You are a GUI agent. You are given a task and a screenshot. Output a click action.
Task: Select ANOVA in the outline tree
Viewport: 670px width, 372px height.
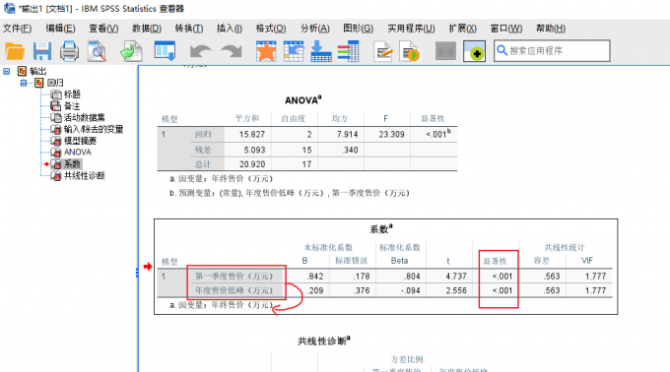(77, 153)
